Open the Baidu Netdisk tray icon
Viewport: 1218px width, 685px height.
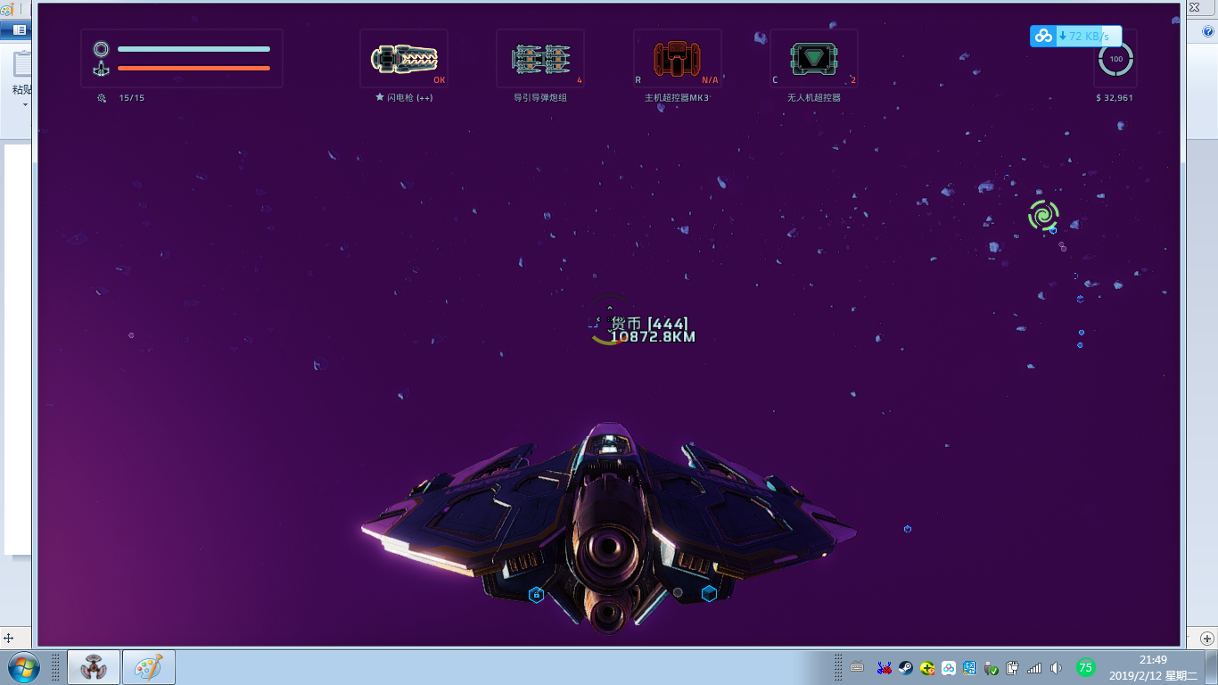pos(949,667)
